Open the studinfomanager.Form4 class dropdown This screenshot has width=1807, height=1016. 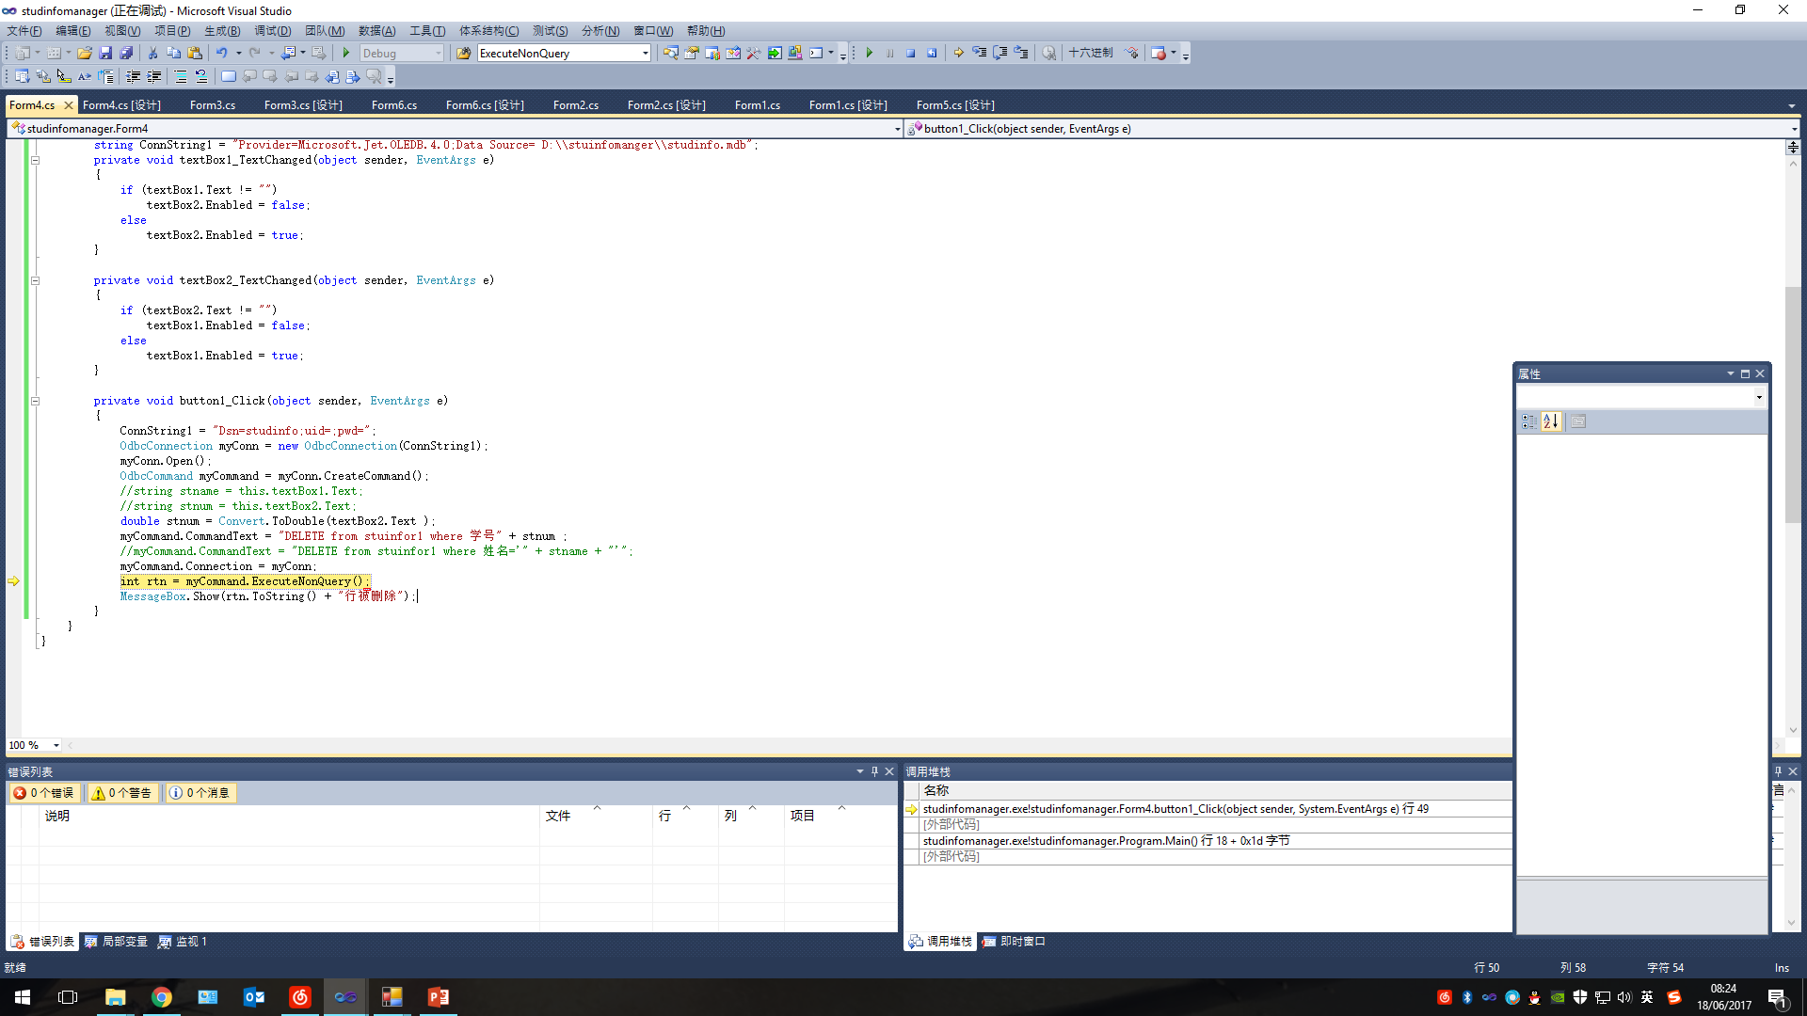tap(897, 129)
